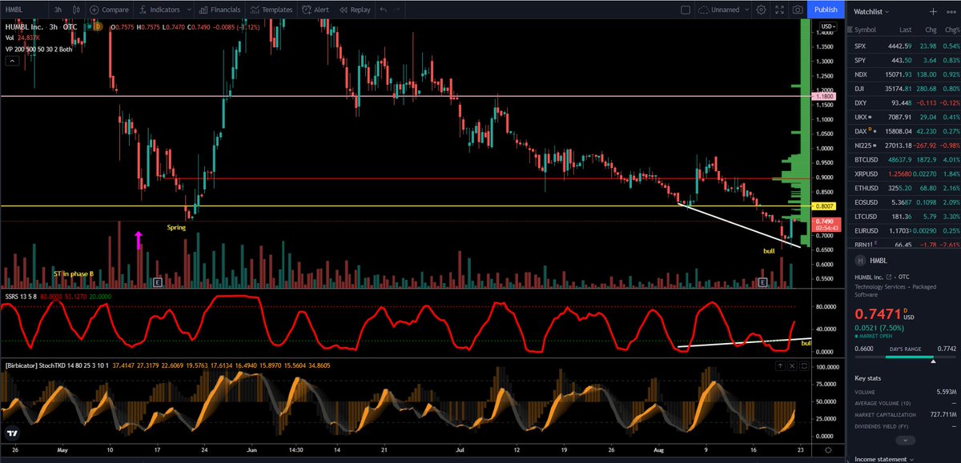Click the Publish button
This screenshot has height=463, width=961.
(x=825, y=10)
